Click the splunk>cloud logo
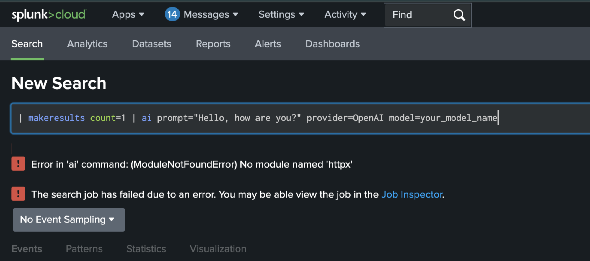The height and width of the screenshot is (261, 590). pos(49,14)
